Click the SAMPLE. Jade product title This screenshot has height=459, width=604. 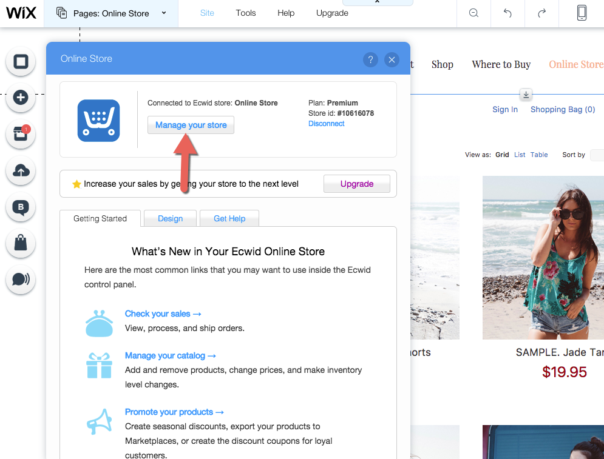point(560,352)
